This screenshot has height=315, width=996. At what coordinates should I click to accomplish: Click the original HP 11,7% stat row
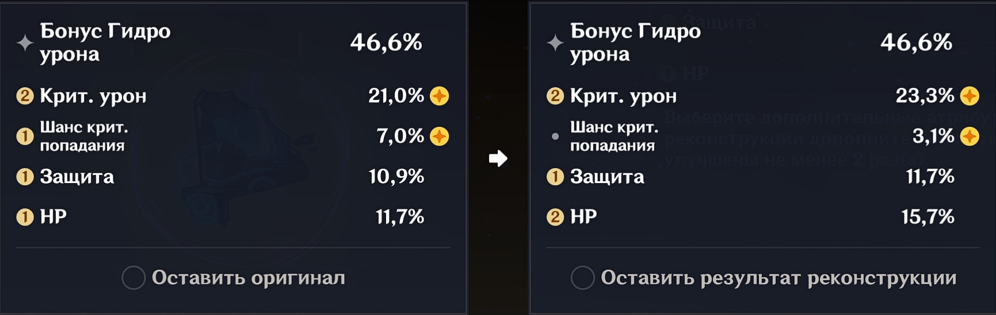pyautogui.click(x=232, y=217)
